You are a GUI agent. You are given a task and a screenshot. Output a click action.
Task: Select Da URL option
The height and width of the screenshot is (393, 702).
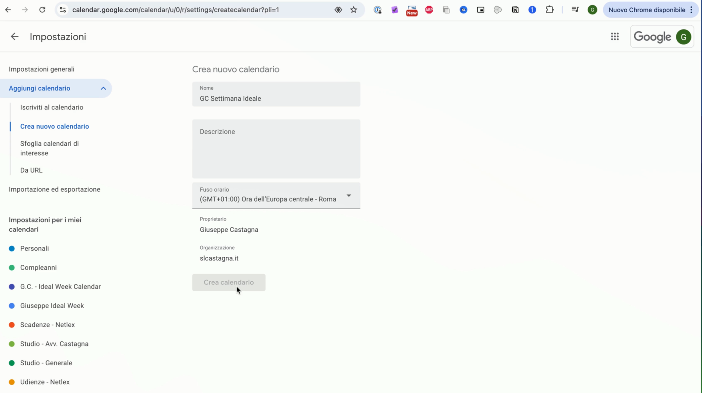[x=31, y=170]
